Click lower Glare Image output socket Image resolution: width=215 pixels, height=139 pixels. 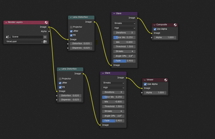(127, 78)
